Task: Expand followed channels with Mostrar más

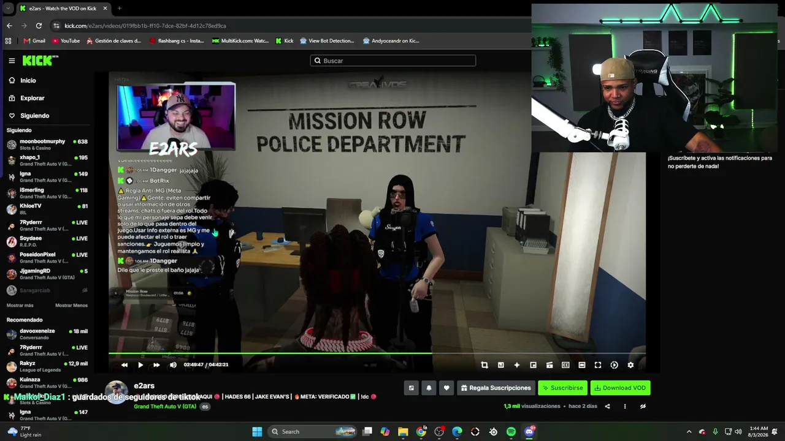Action: pyautogui.click(x=20, y=305)
